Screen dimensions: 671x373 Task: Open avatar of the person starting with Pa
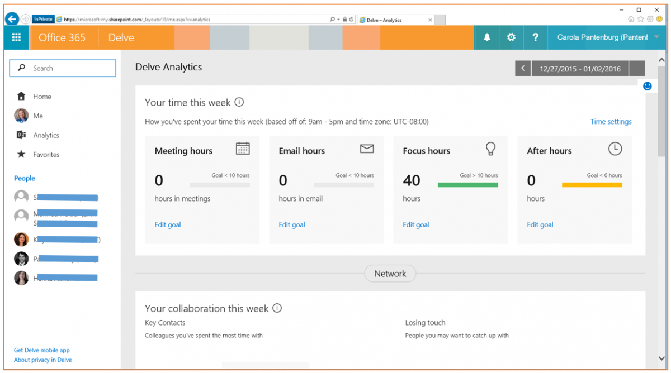(x=21, y=259)
